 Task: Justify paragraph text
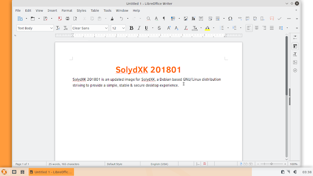[272, 28]
